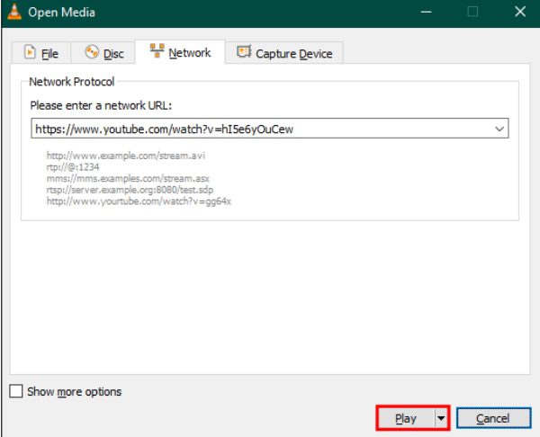Click example 'rtsp://server.example.org:8080/test.sdp'
This screenshot has height=437, width=540.
click(130, 190)
